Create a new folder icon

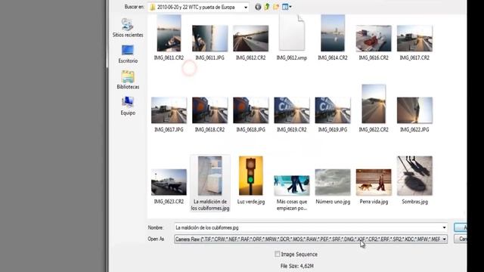pyautogui.click(x=276, y=7)
